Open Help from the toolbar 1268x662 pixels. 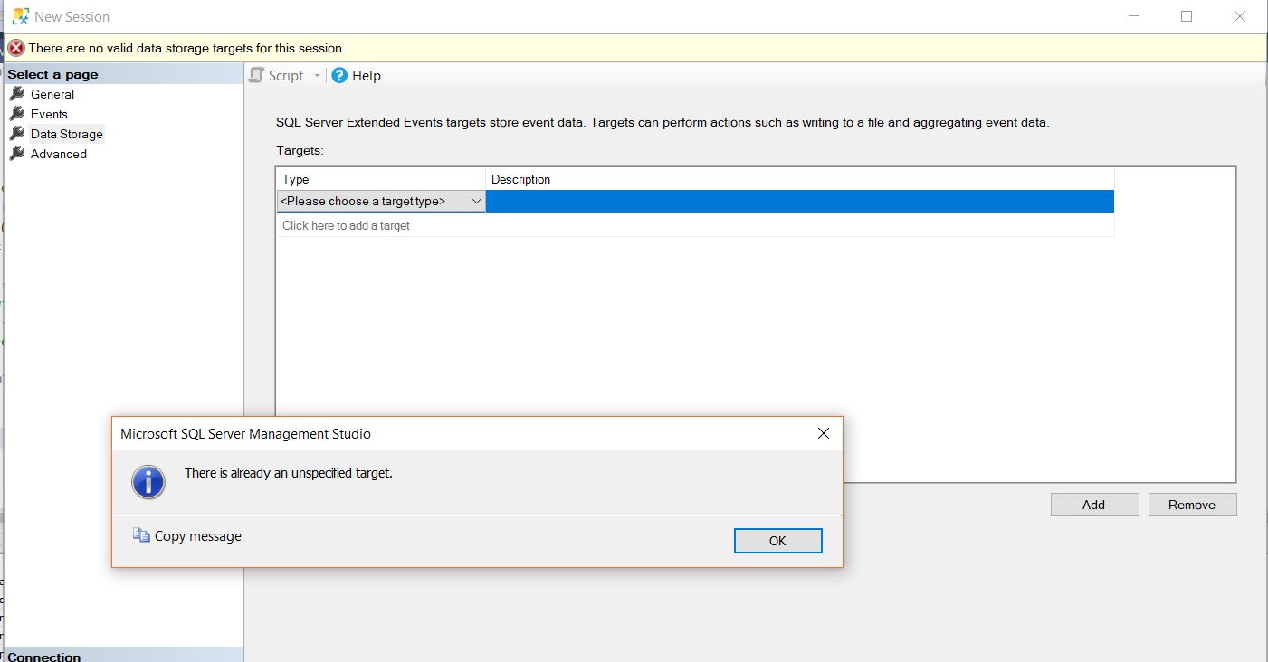tap(357, 75)
